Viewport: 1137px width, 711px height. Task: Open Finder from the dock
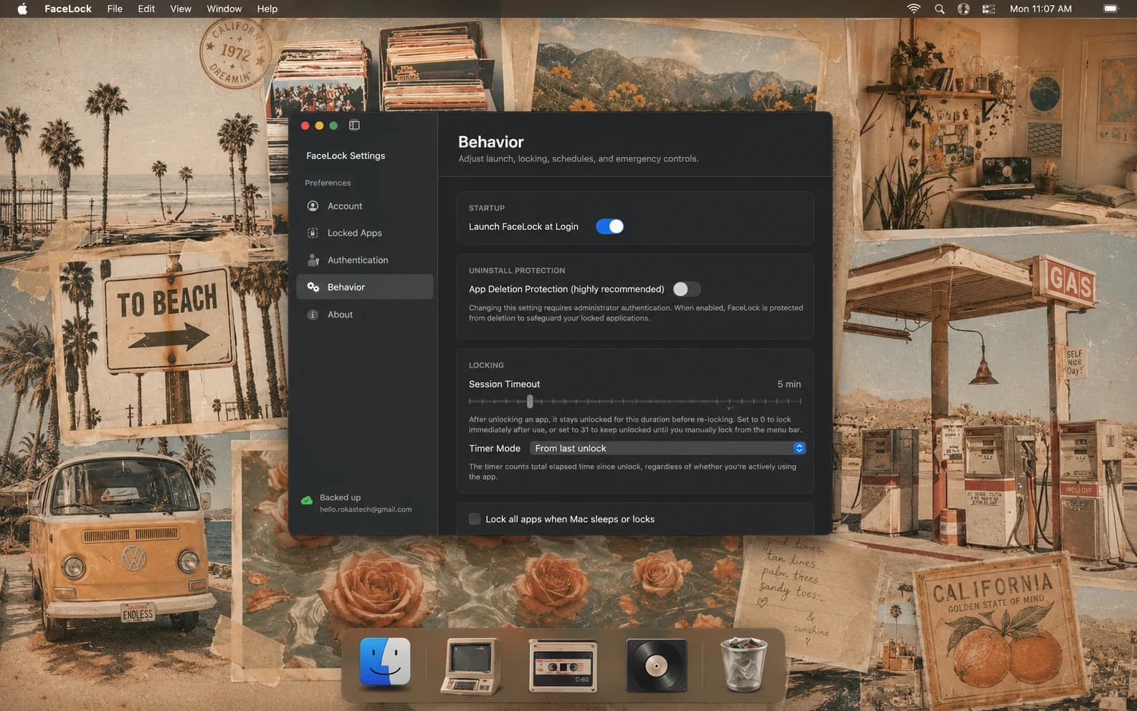coord(385,662)
